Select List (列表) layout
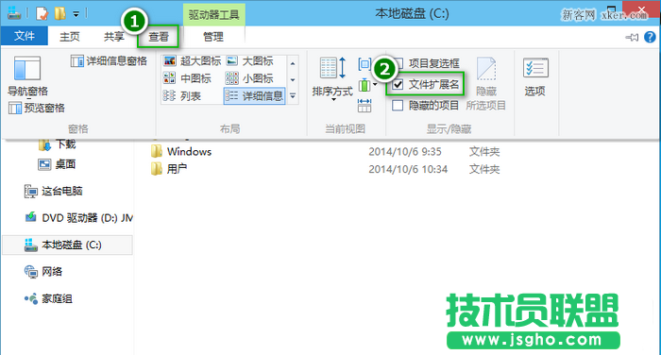661x355 pixels. (x=182, y=96)
